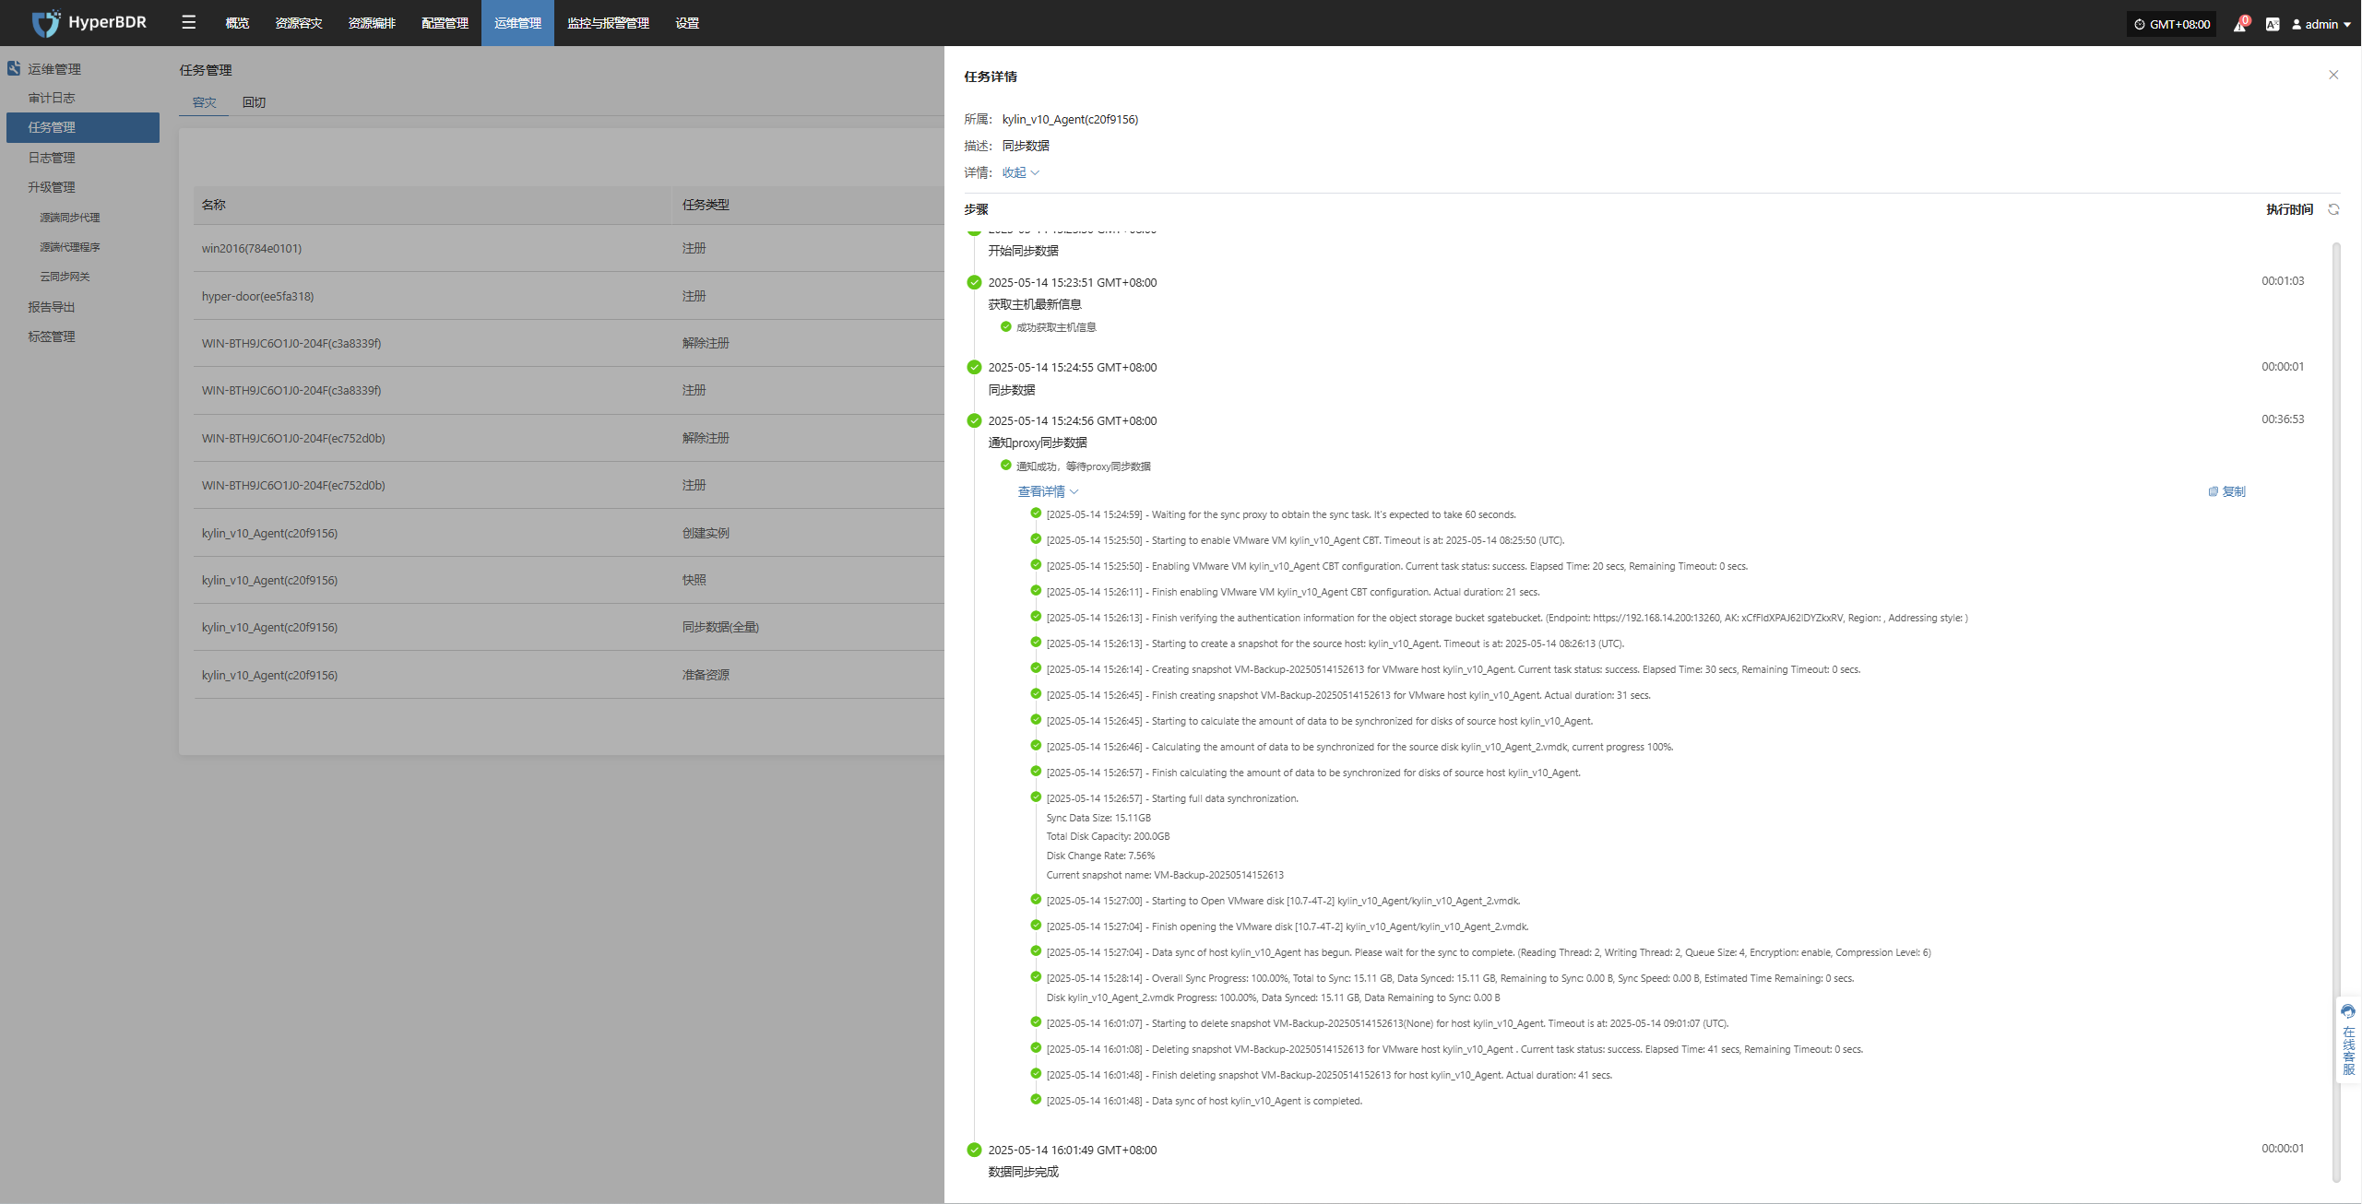Click kylin_v10_Agent(c20f9156) owner value in details
Image resolution: width=2362 pixels, height=1204 pixels.
(1070, 119)
